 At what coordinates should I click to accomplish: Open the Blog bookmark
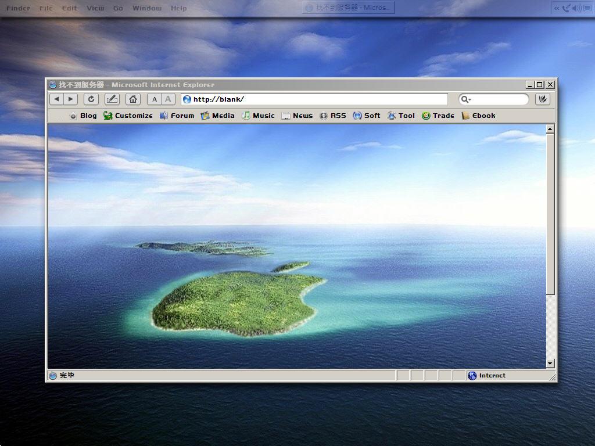[83, 116]
